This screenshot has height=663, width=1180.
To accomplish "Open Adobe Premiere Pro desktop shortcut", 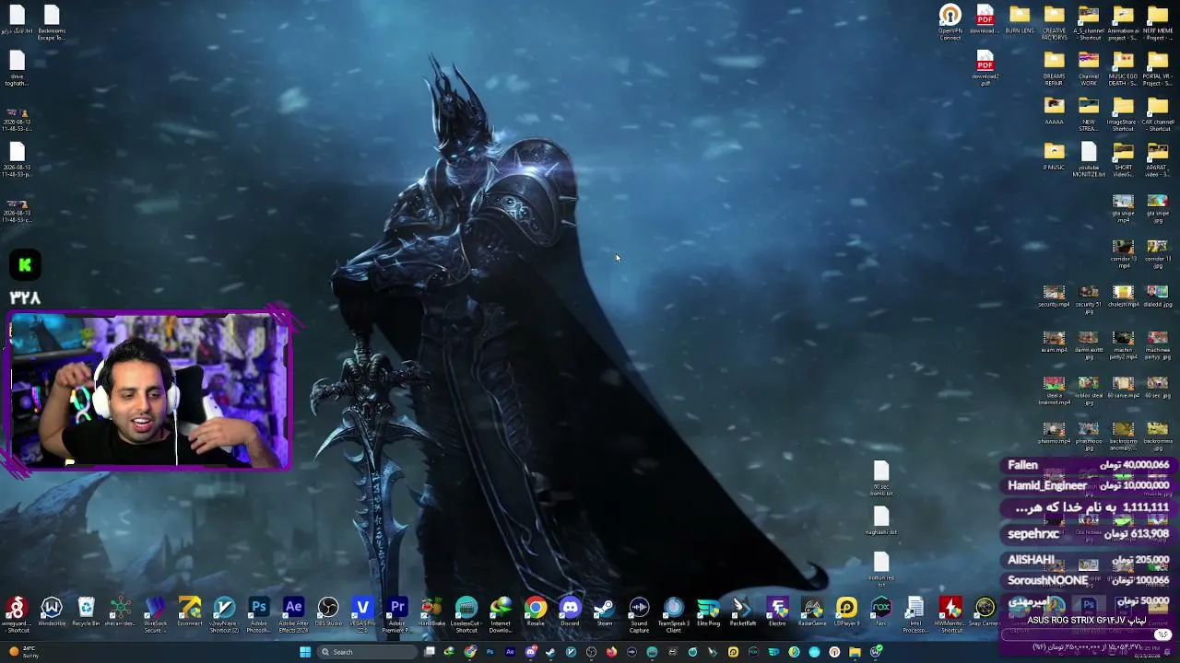I will (397, 614).
